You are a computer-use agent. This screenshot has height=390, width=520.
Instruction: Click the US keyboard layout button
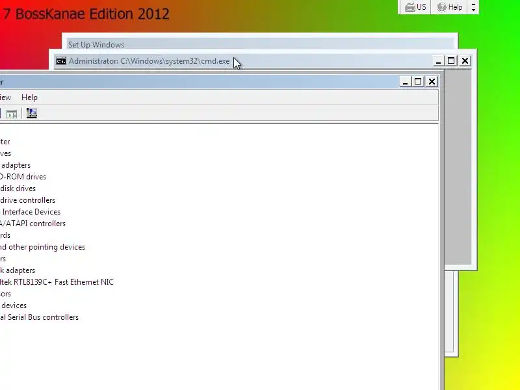pos(416,7)
